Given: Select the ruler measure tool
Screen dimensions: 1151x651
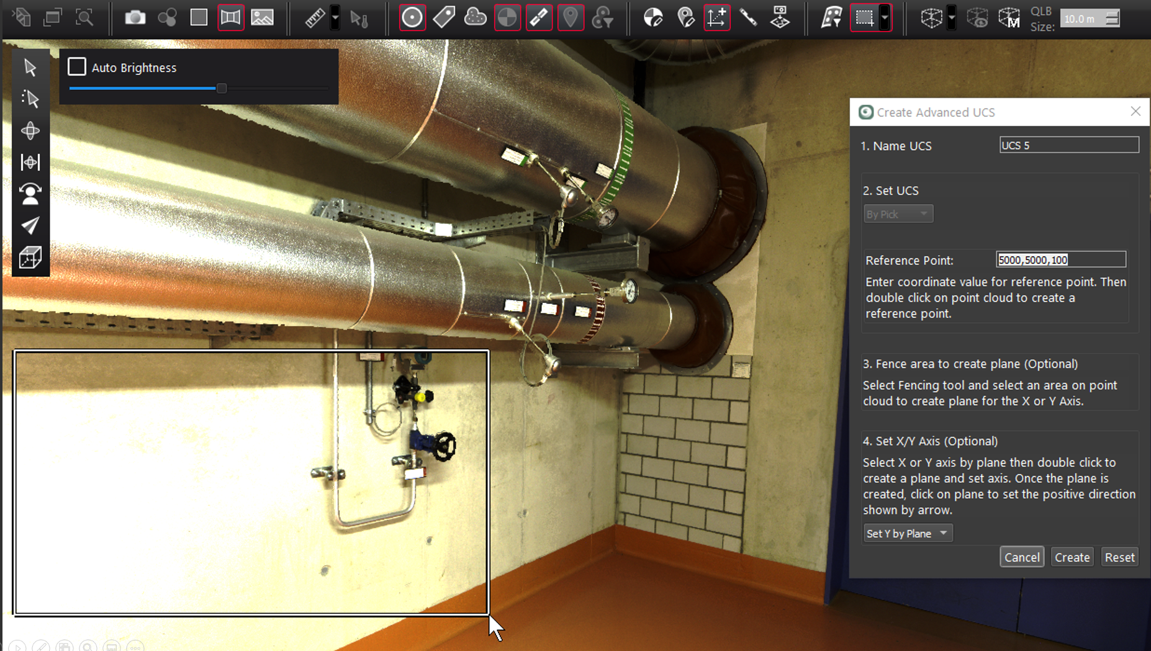Looking at the screenshot, I should [x=315, y=17].
